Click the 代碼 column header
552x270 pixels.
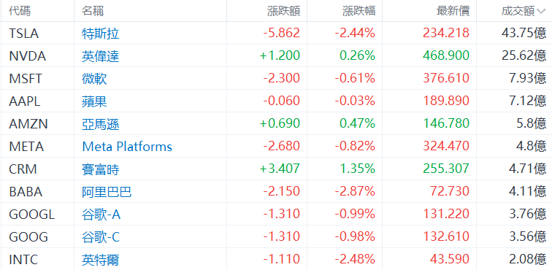tap(20, 11)
